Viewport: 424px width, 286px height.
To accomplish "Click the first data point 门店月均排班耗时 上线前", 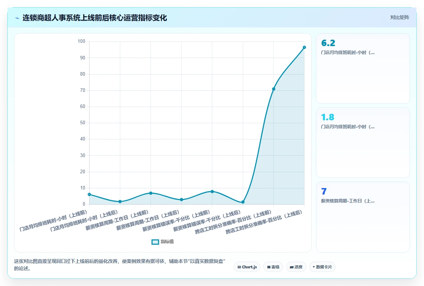I will click(x=90, y=194).
